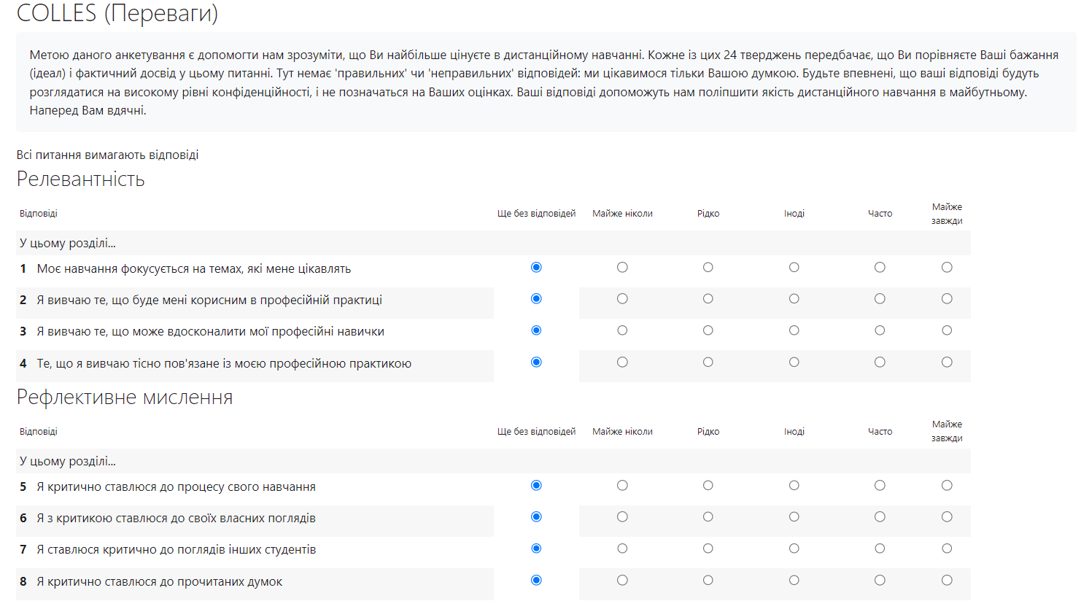
Task: Pick 'Іноді' for question 4
Action: pyautogui.click(x=794, y=362)
